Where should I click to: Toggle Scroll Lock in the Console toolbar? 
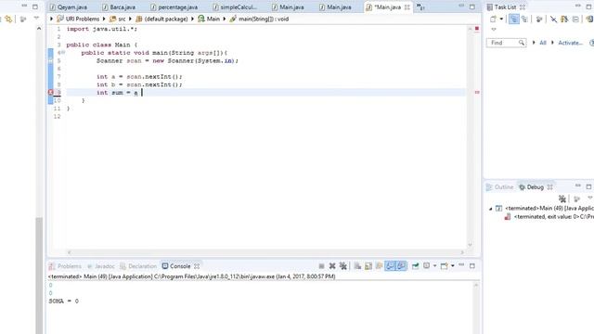click(x=368, y=266)
